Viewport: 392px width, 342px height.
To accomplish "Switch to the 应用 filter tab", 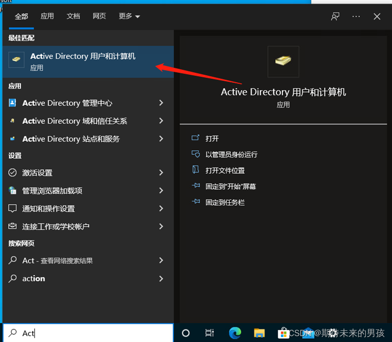I will 47,16.
